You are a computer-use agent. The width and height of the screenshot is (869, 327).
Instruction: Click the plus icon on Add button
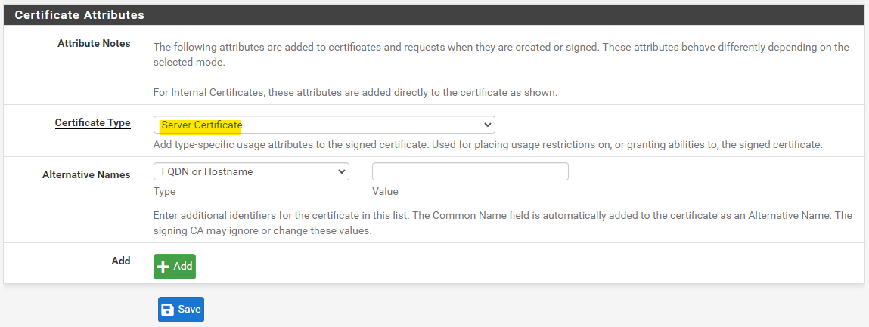163,267
